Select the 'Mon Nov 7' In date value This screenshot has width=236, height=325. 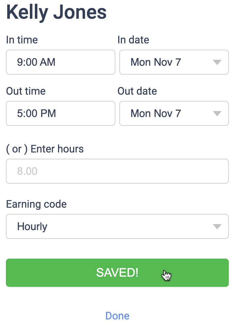pos(156,62)
